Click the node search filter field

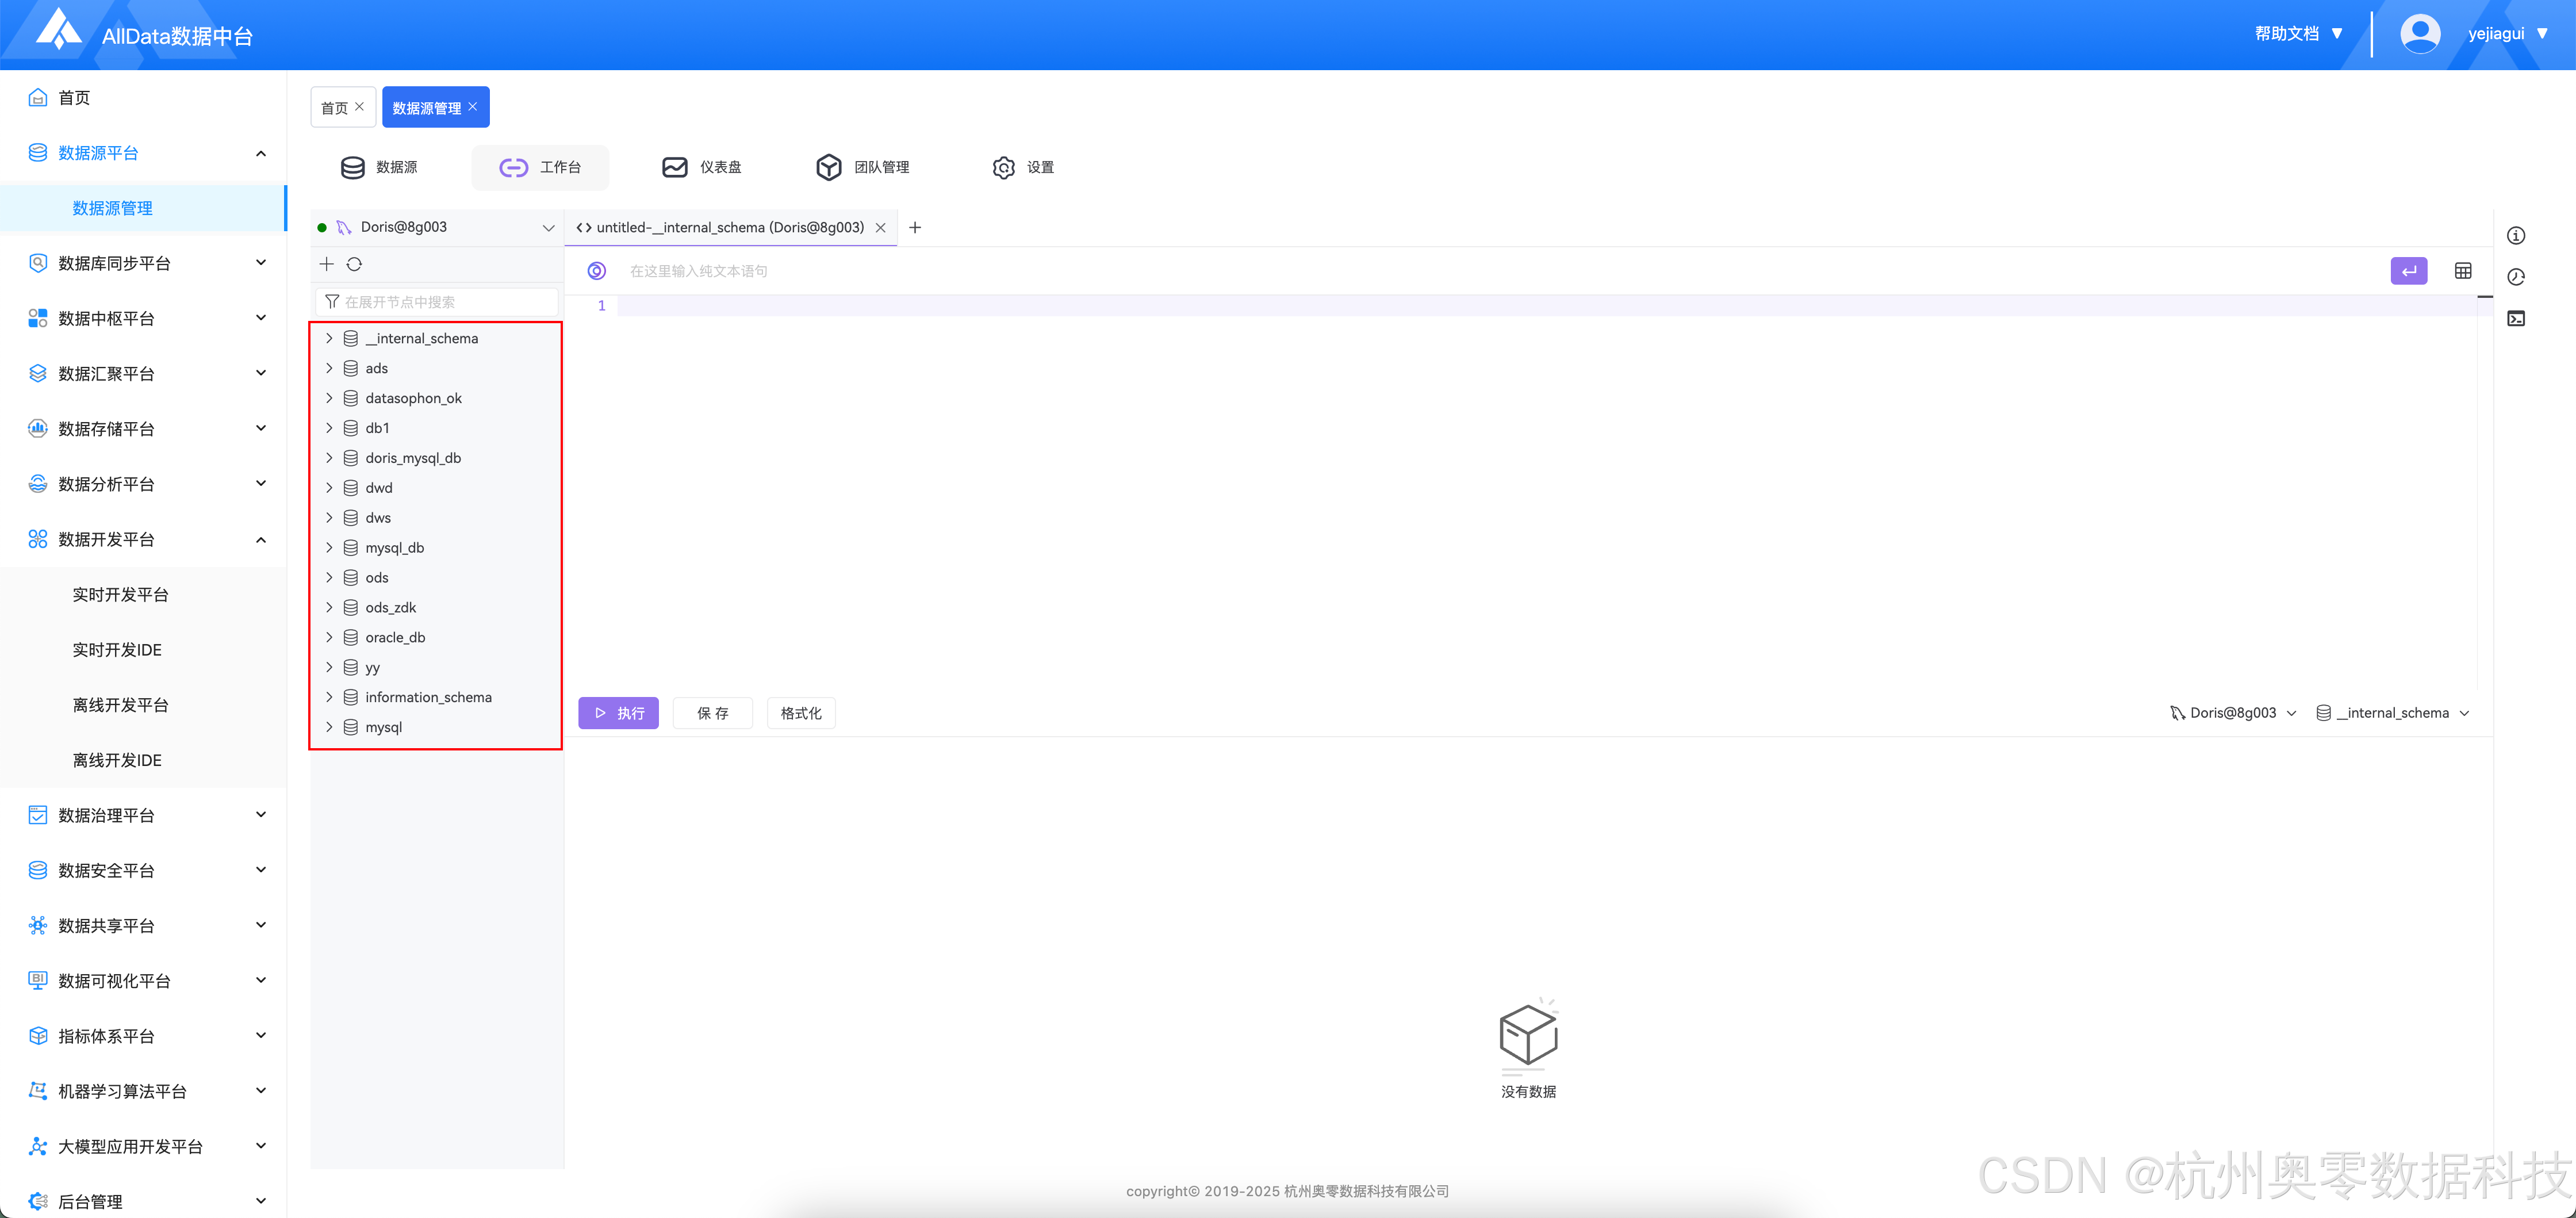coord(437,302)
